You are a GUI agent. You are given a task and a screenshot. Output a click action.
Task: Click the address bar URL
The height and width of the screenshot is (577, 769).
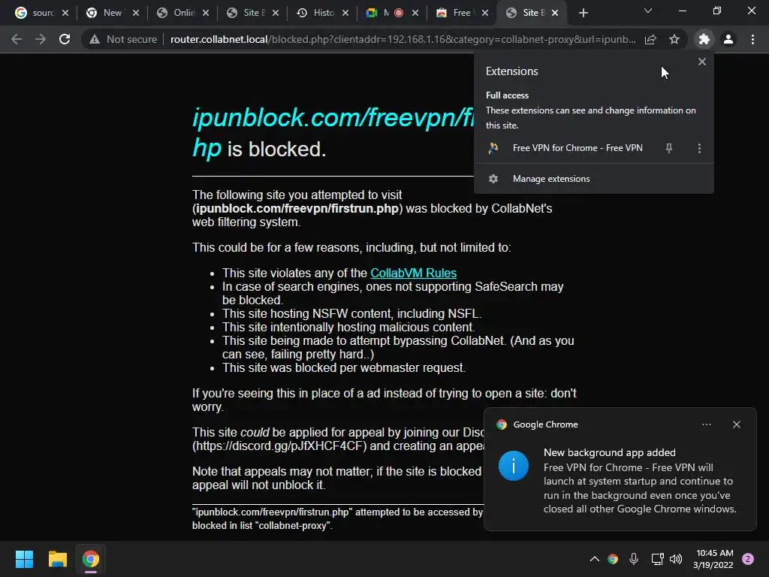pyautogui.click(x=403, y=39)
